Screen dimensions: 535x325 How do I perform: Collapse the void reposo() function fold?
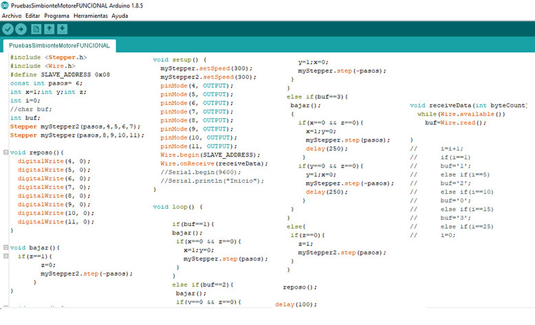point(6,152)
